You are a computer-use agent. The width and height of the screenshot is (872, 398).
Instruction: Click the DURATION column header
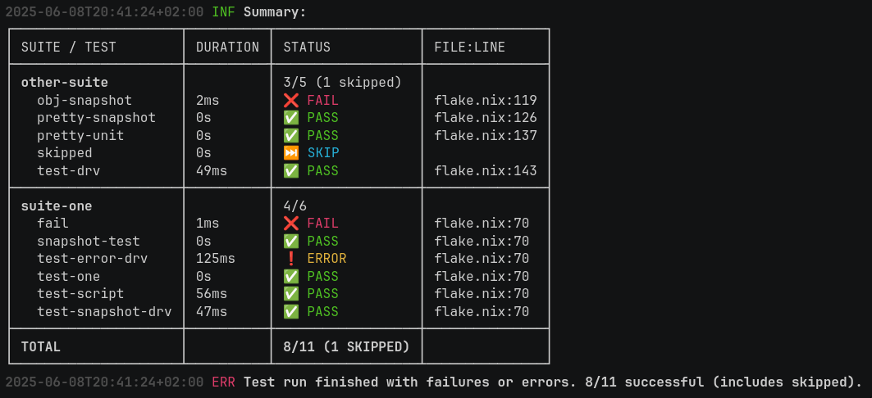click(227, 47)
